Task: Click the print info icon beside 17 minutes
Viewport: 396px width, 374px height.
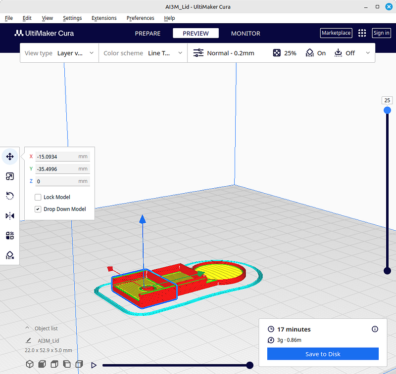Action: click(375, 329)
